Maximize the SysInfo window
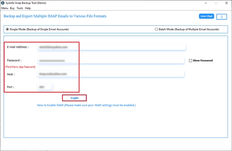The height and width of the screenshot is (151, 232). point(216,3)
